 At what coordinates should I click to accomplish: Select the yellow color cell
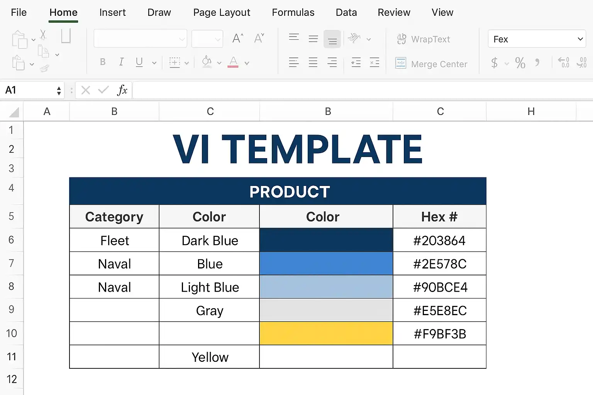click(x=326, y=333)
